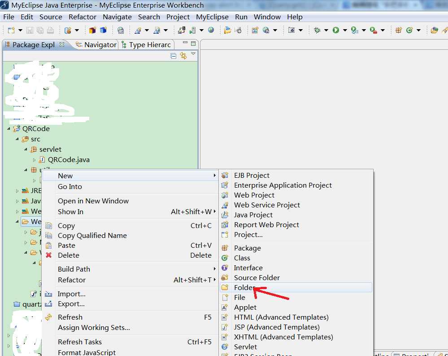Switch to the Type Hierarchy tab
Screen dimensions: 448x356
point(146,44)
